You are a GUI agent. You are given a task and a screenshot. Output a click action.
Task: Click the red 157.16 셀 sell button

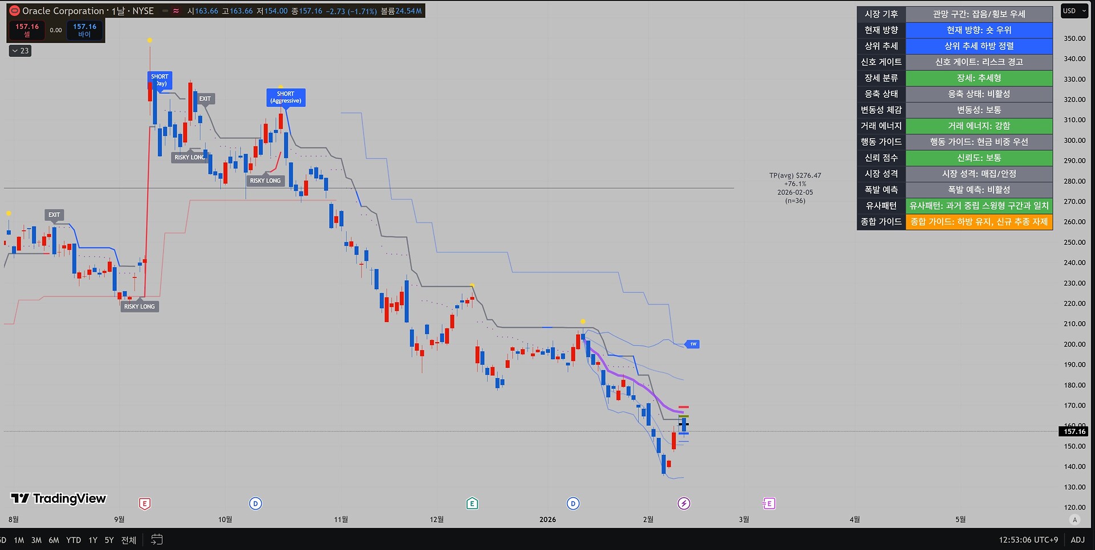pyautogui.click(x=27, y=30)
